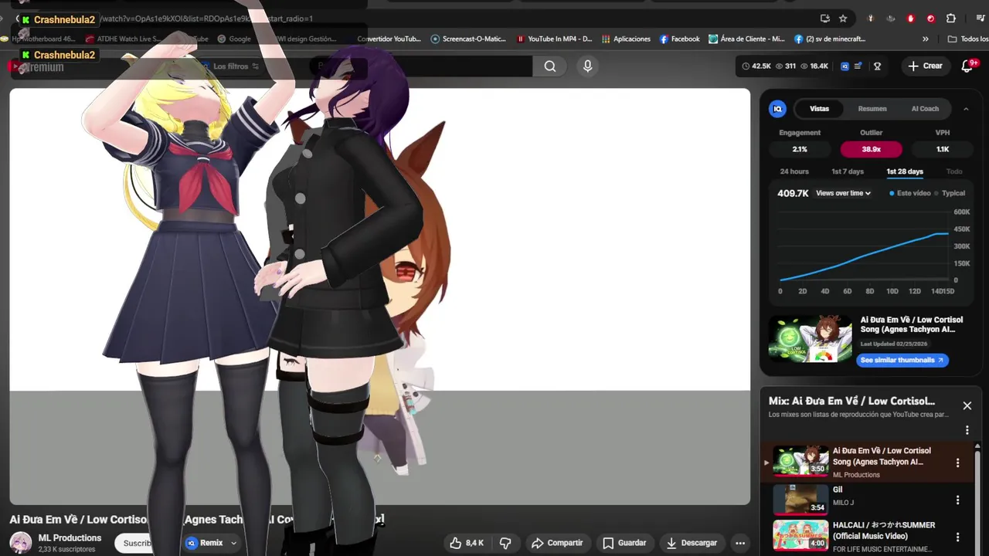This screenshot has width=989, height=556.
Task: Click the 42.5K clock stat
Action: [756, 66]
